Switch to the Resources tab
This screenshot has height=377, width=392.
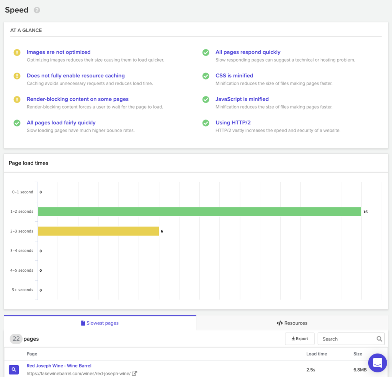(292, 323)
